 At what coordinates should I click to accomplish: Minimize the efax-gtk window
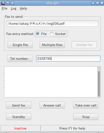[x=93, y=3]
